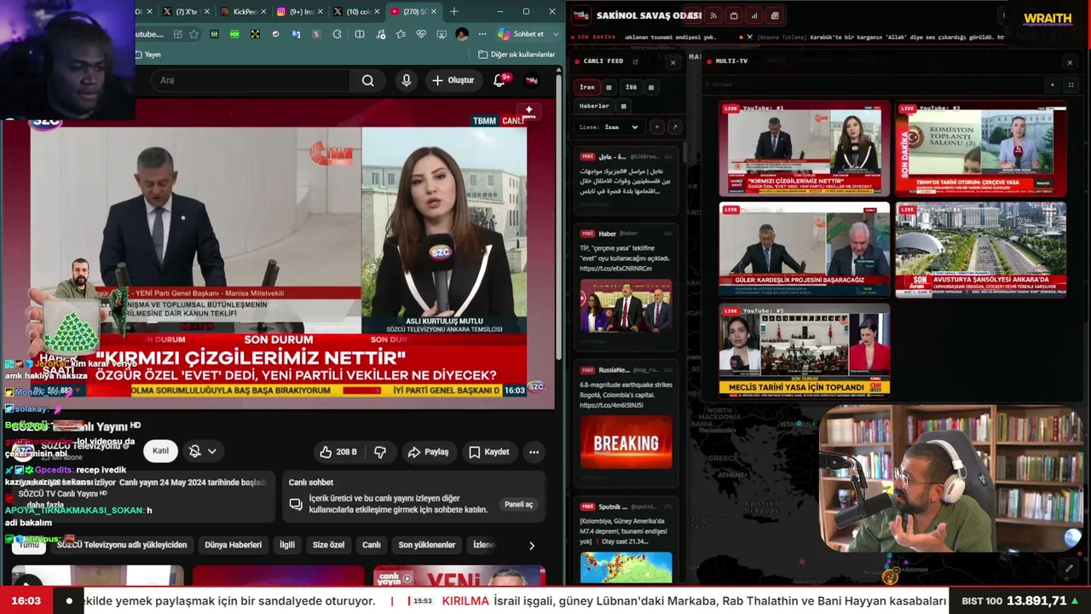Close the Multi-TV panel
This screenshot has width=1091, height=614.
(x=1070, y=62)
